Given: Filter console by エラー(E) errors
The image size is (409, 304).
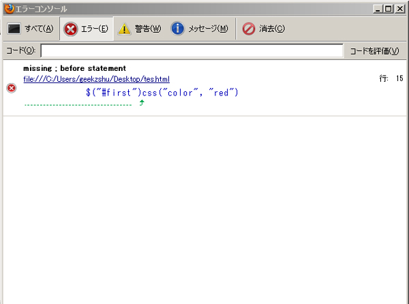Looking at the screenshot, I should point(87,29).
